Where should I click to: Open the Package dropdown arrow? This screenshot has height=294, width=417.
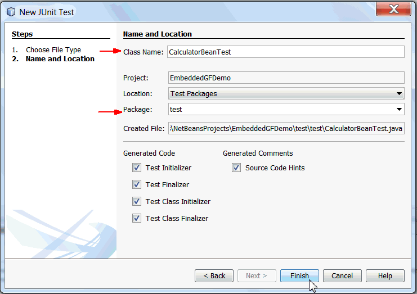tap(399, 110)
